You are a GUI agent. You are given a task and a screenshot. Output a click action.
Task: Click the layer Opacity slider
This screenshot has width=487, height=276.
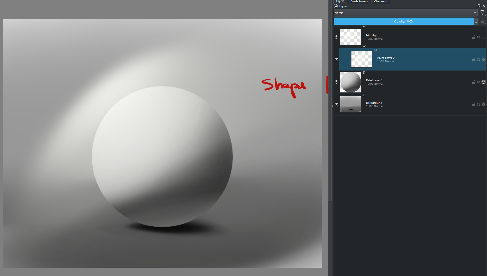click(x=404, y=21)
